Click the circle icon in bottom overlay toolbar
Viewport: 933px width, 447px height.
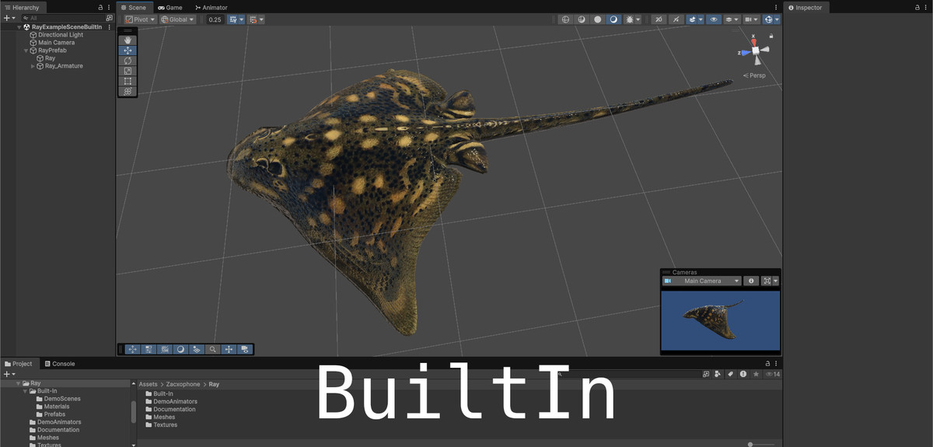(x=180, y=350)
